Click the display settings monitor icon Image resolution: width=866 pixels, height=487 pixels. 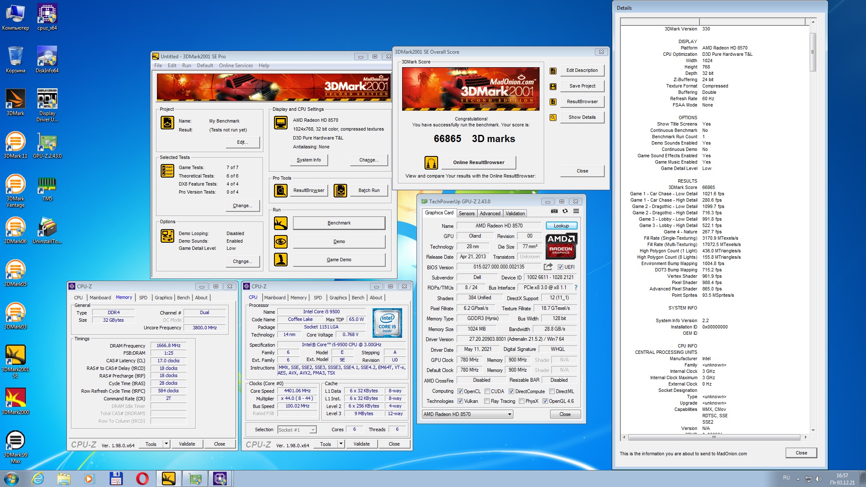point(281,123)
